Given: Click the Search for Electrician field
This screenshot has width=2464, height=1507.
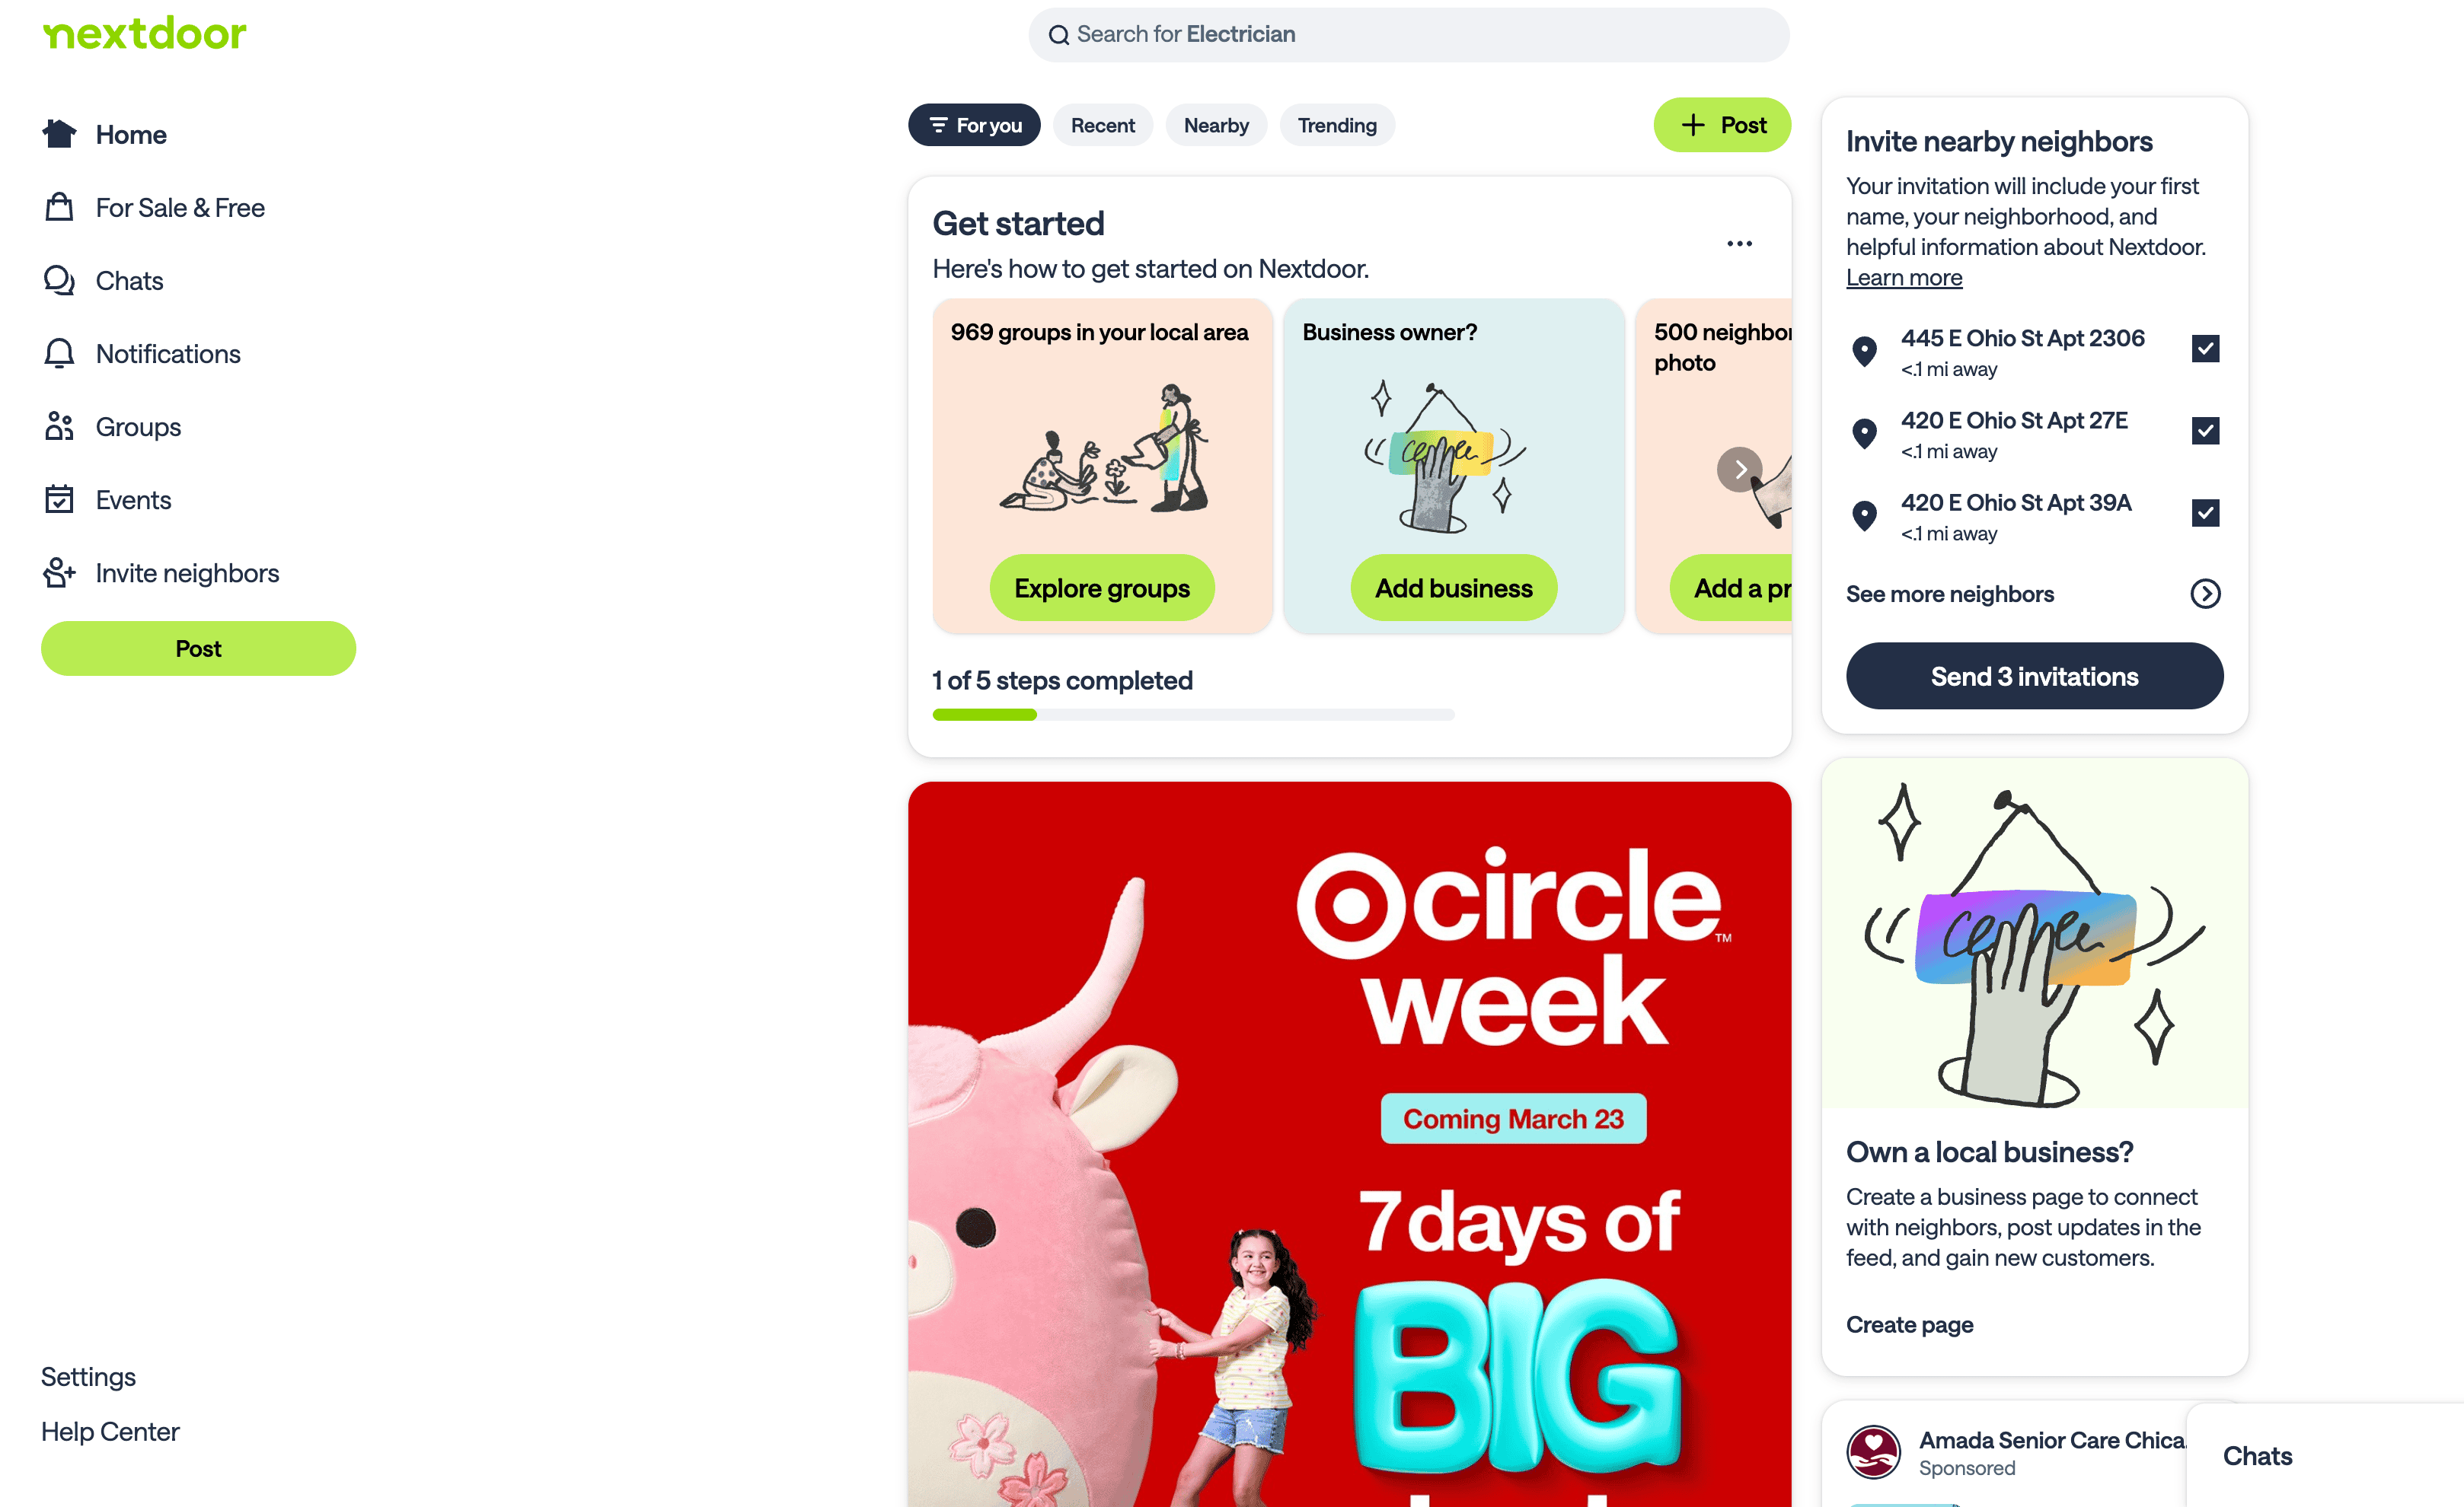Looking at the screenshot, I should [x=1408, y=34].
